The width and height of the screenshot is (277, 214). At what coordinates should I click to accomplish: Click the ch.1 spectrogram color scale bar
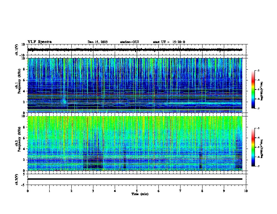coord(253,90)
